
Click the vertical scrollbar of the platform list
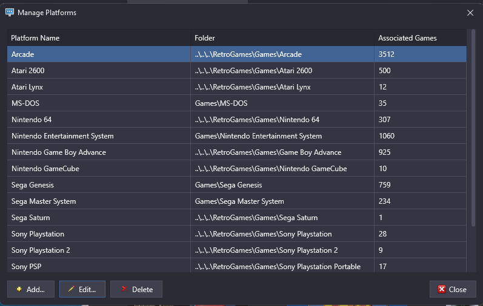(x=473, y=128)
